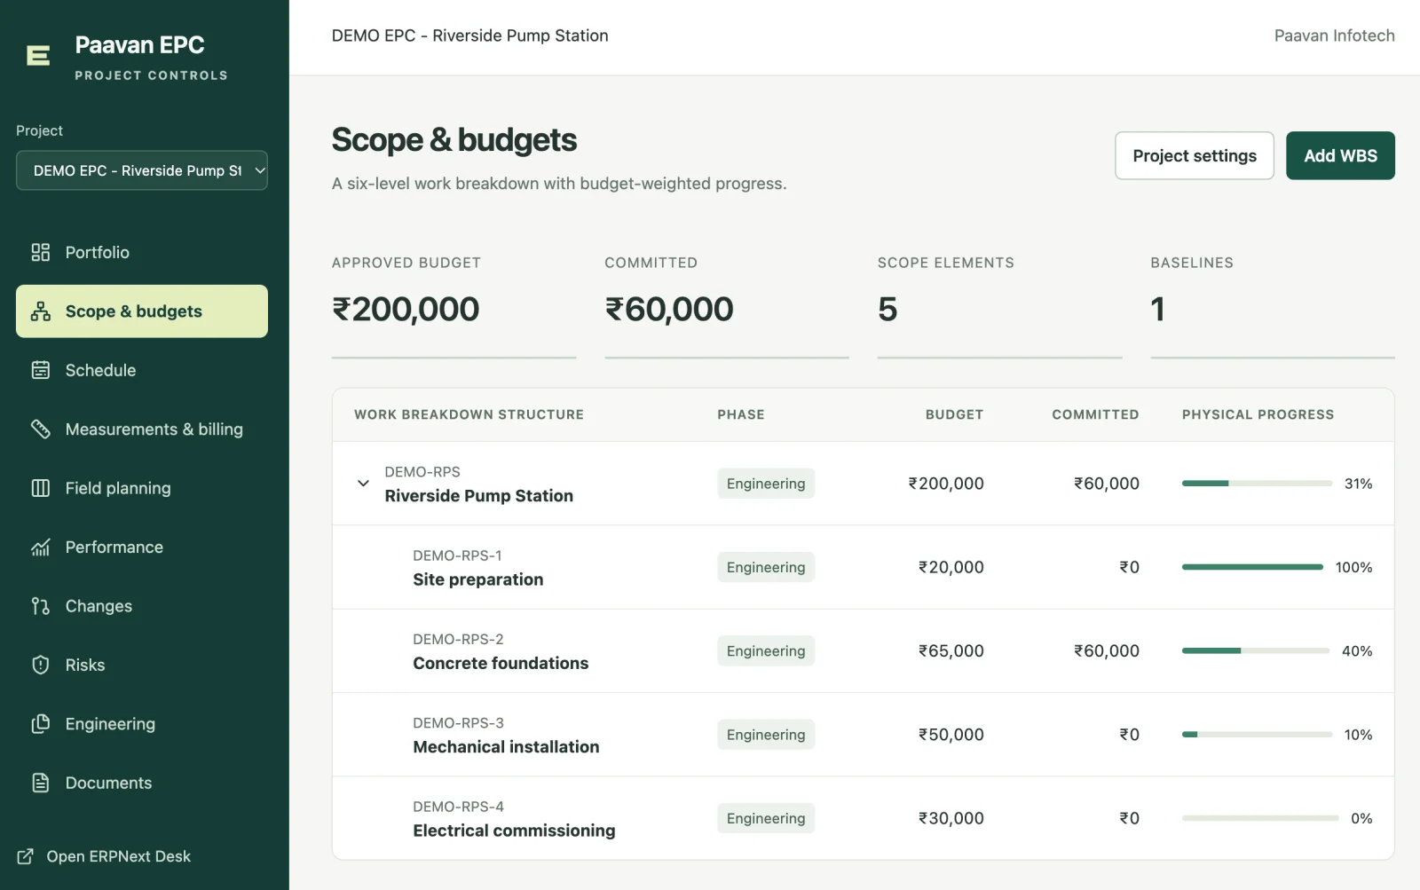Click the Approved Budget ₹200,000 value
Image resolution: width=1420 pixels, height=890 pixels.
point(406,309)
